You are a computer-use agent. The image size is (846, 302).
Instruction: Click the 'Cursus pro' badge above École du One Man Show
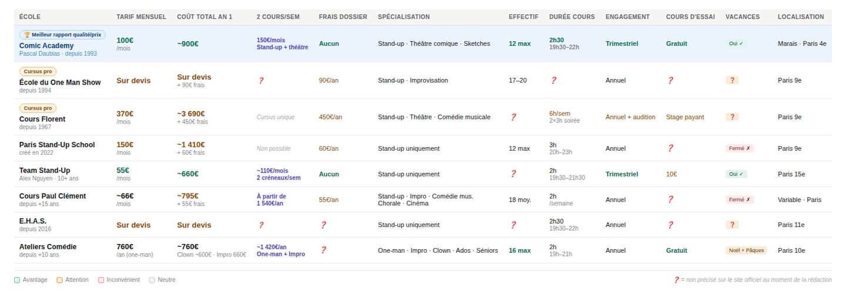click(38, 72)
